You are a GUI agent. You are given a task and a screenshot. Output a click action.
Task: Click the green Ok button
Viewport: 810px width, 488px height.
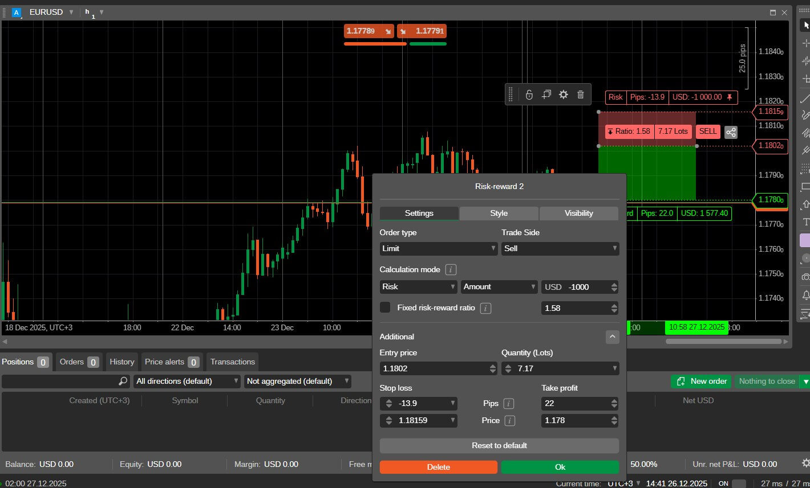coord(560,467)
